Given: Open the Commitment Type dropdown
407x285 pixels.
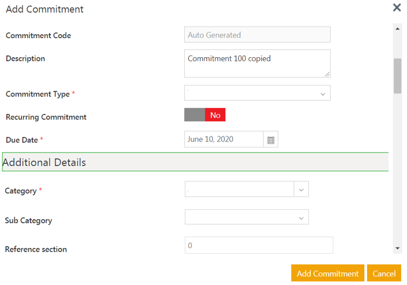Looking at the screenshot, I should [x=257, y=93].
